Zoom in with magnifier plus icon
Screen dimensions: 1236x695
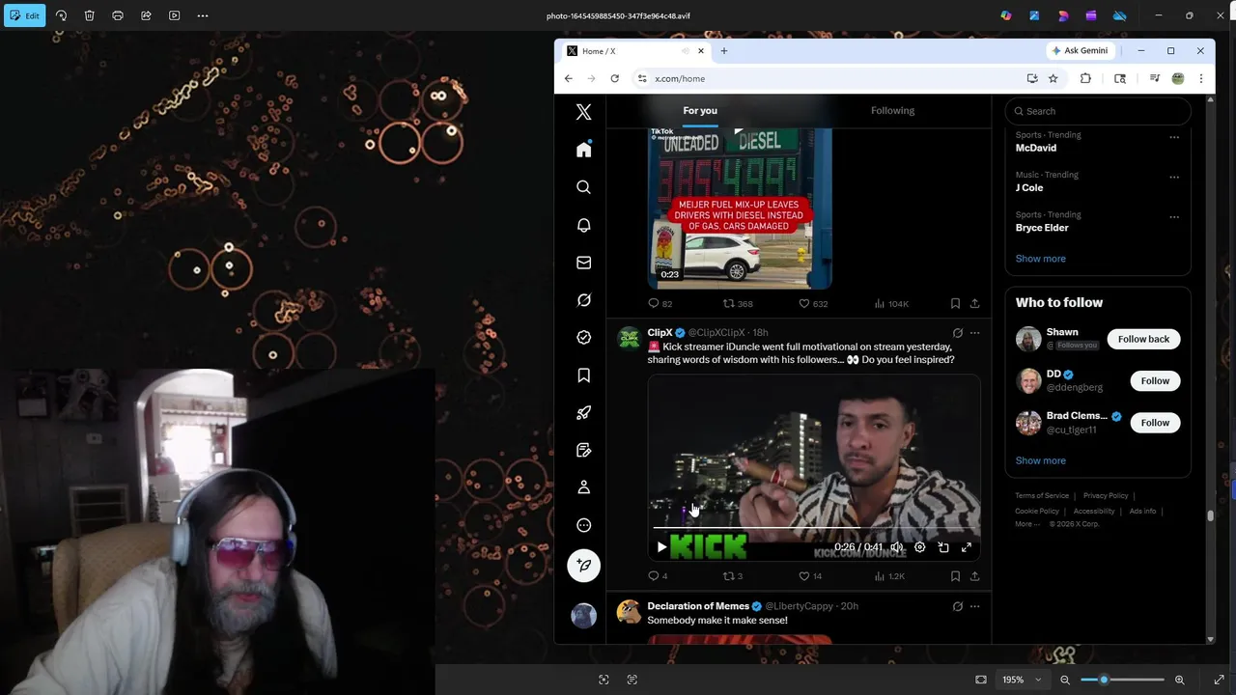1179,680
